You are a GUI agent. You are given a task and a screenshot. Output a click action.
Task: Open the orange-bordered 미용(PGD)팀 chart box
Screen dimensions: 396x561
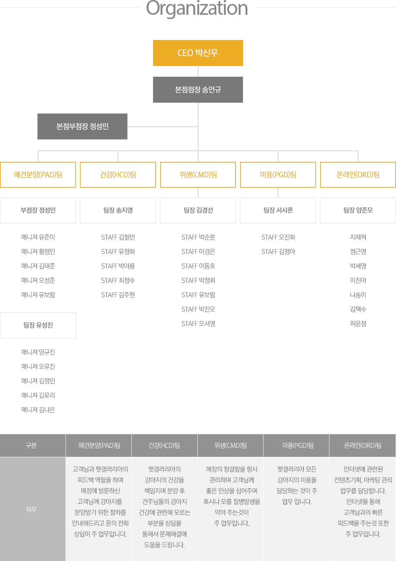[278, 175]
